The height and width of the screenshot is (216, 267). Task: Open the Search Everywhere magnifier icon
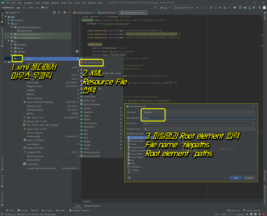[260, 7]
